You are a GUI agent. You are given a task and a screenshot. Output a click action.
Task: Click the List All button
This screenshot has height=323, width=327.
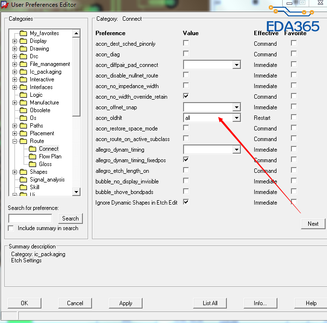210,303
